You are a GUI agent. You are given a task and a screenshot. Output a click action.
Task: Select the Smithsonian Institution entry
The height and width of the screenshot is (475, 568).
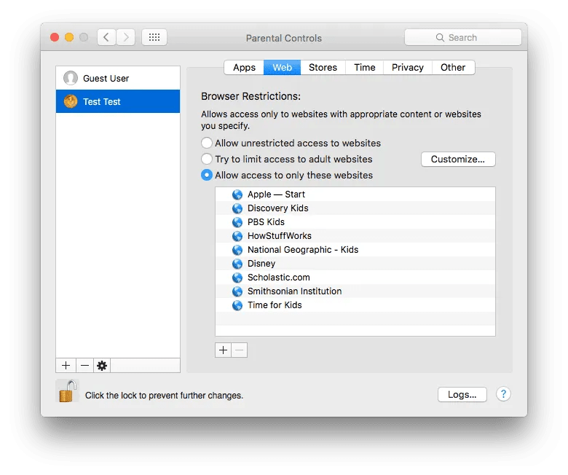pyautogui.click(x=355, y=291)
